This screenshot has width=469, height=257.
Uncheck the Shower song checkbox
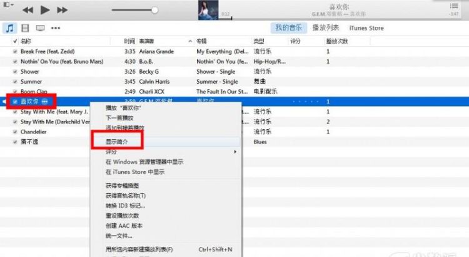coord(15,72)
